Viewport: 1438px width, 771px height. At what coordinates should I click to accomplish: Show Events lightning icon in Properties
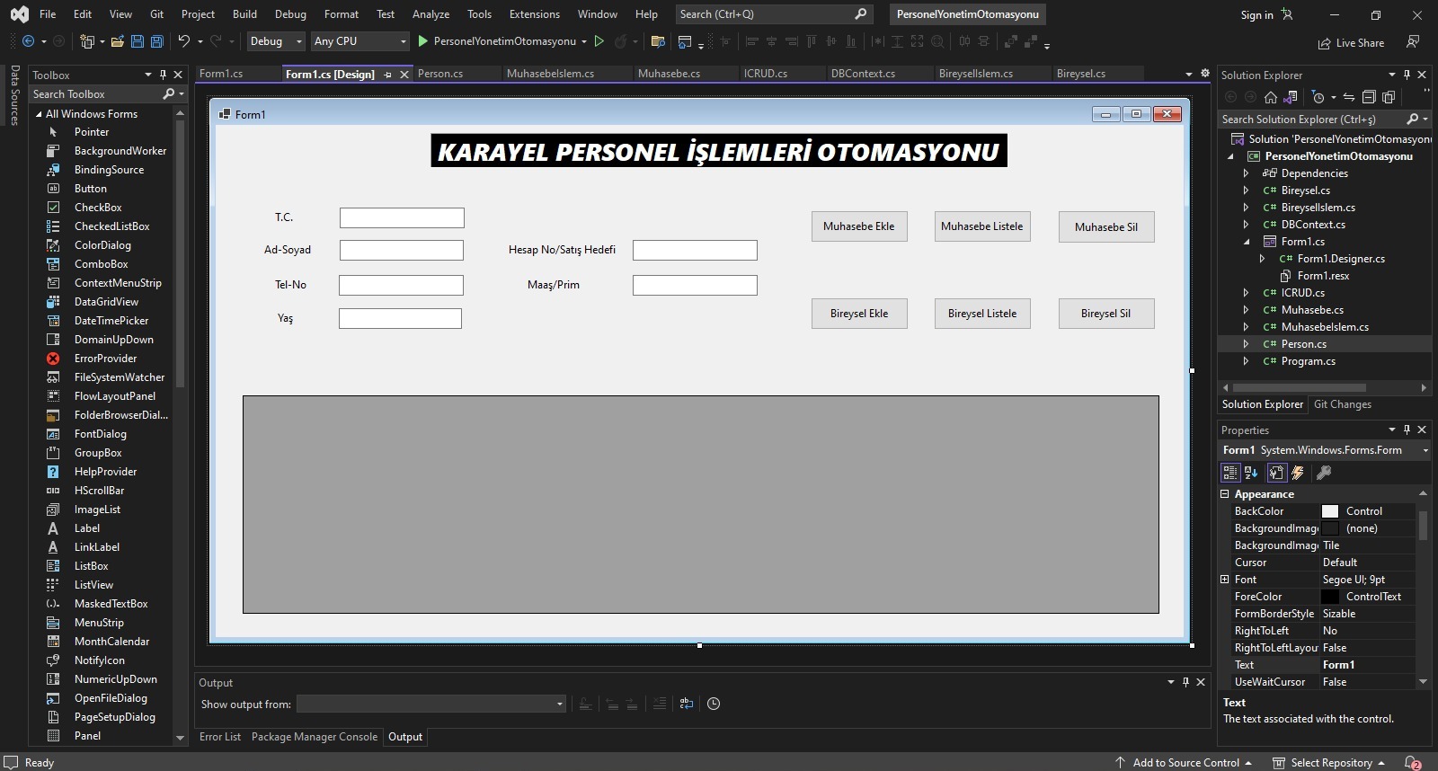pos(1298,472)
